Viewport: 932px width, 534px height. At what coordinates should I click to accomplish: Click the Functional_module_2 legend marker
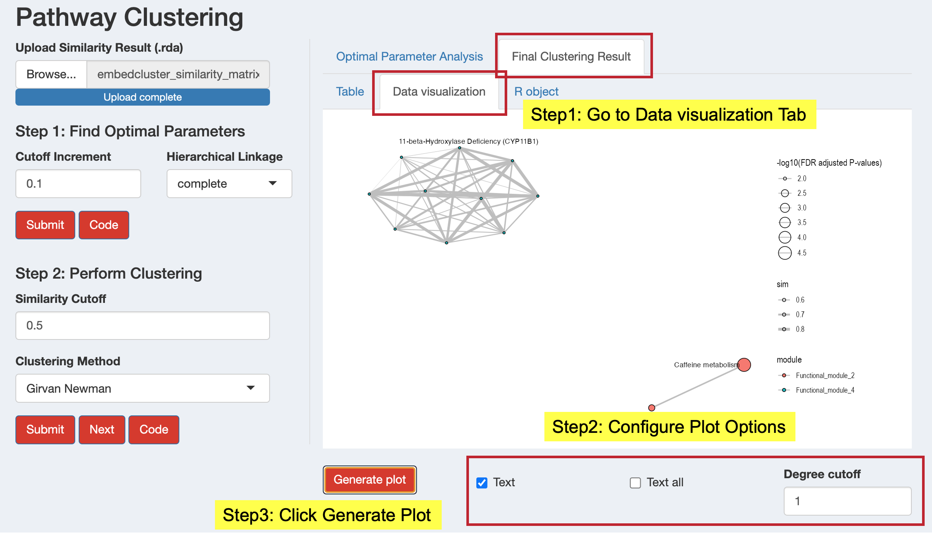coord(784,376)
